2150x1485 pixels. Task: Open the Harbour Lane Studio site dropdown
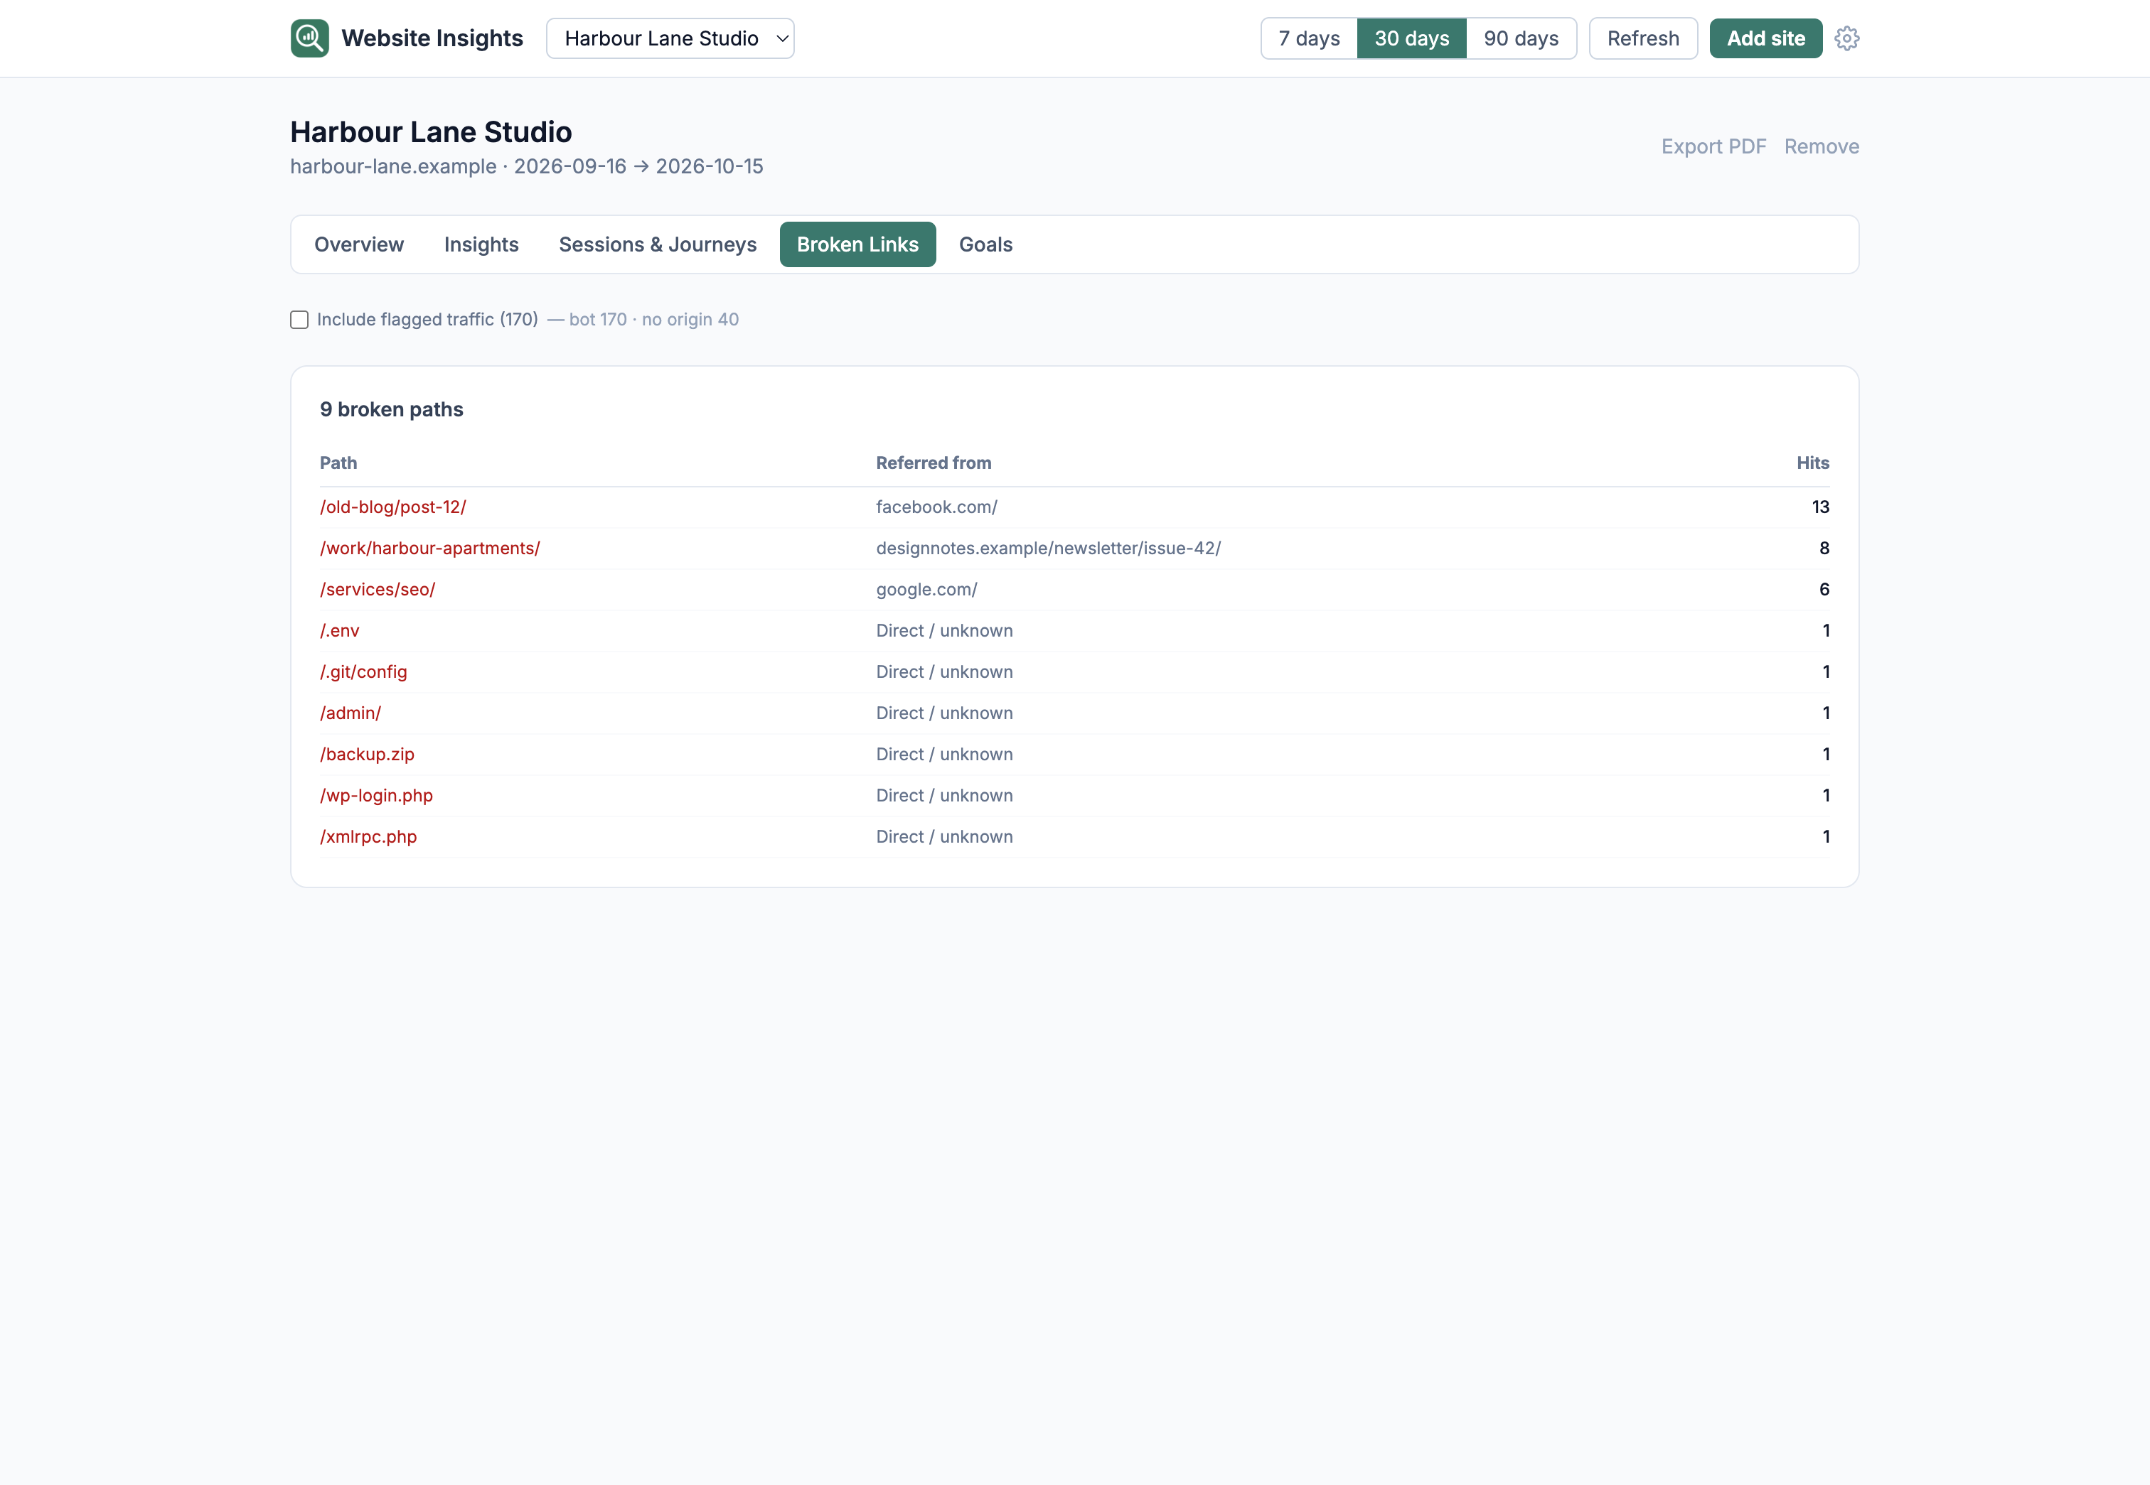click(x=670, y=38)
